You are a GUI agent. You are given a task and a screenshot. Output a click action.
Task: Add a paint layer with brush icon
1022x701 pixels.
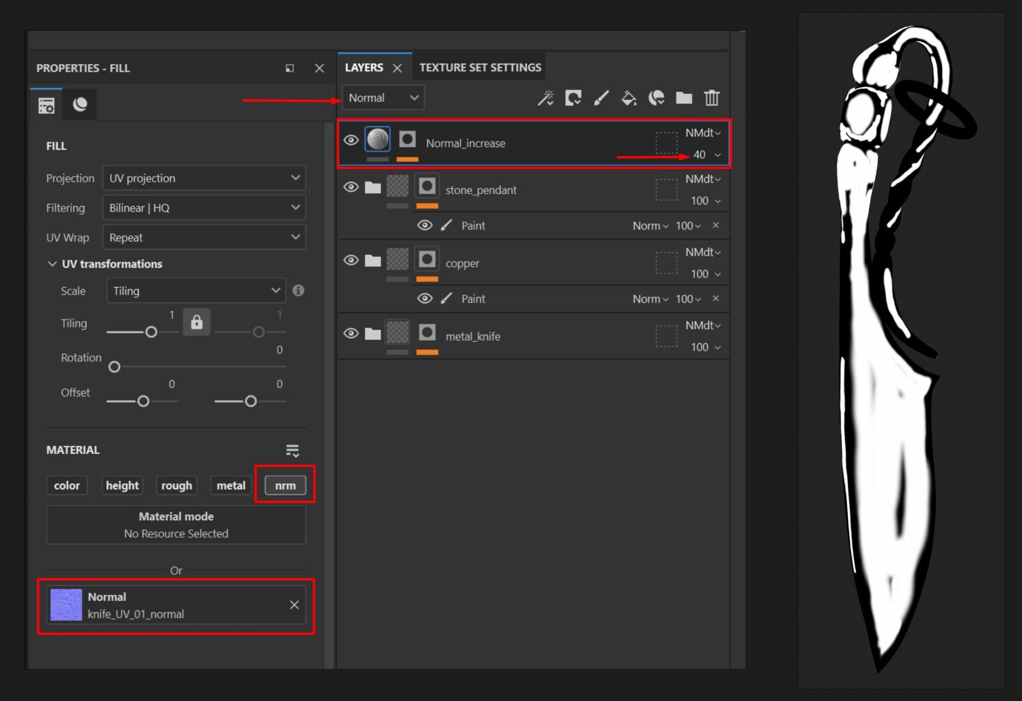click(x=601, y=98)
